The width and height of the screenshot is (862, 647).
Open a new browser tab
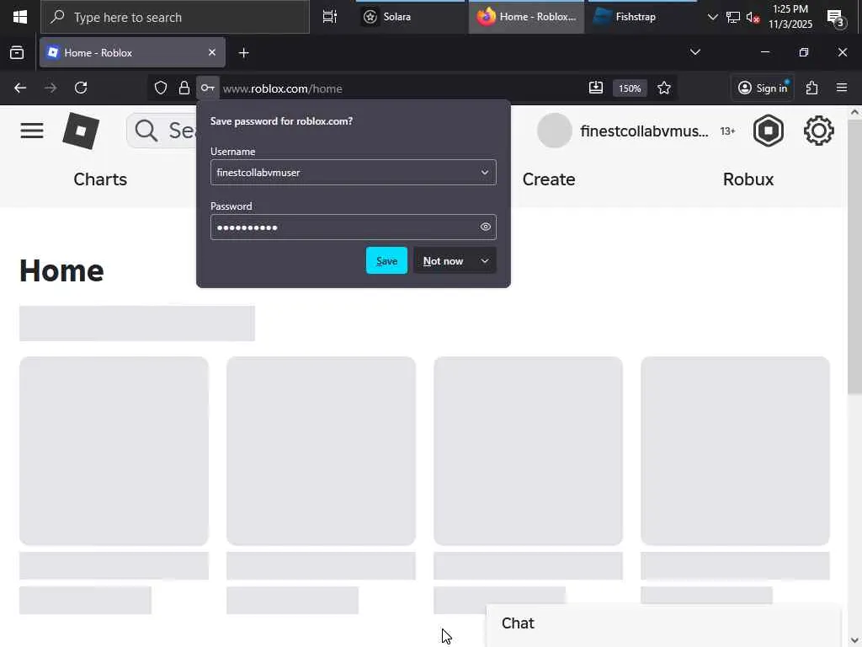point(243,53)
